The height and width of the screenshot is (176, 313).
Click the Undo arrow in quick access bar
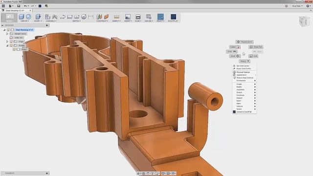coord(25,6)
